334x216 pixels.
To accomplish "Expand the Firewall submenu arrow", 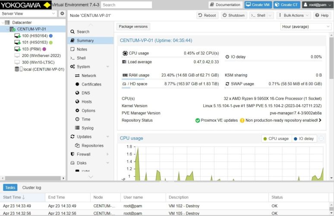I will pyautogui.click(x=107, y=154).
